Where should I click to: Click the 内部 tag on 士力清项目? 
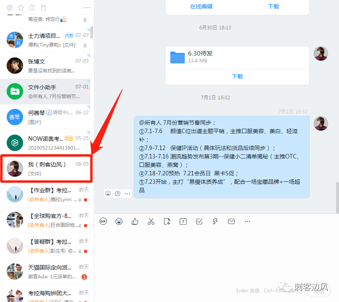point(69,35)
